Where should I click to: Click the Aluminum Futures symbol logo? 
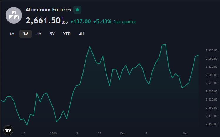[x=14, y=15]
